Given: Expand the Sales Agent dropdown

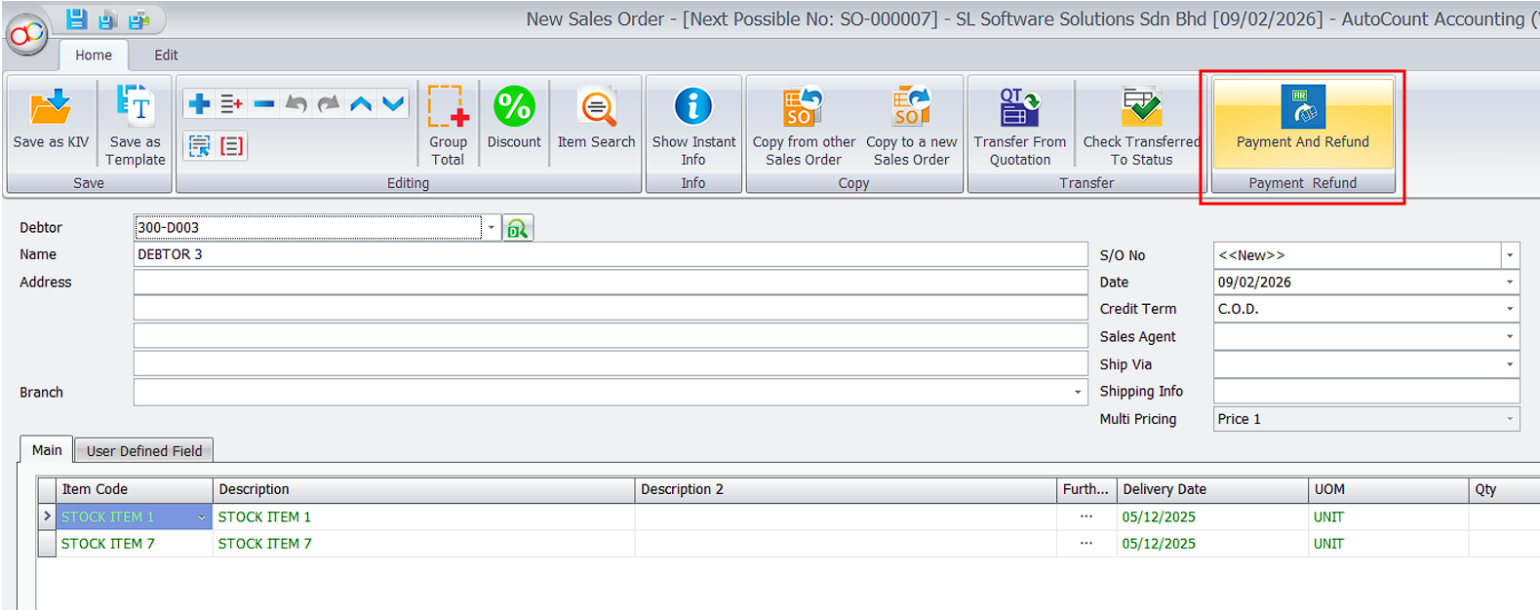Looking at the screenshot, I should click(1509, 336).
